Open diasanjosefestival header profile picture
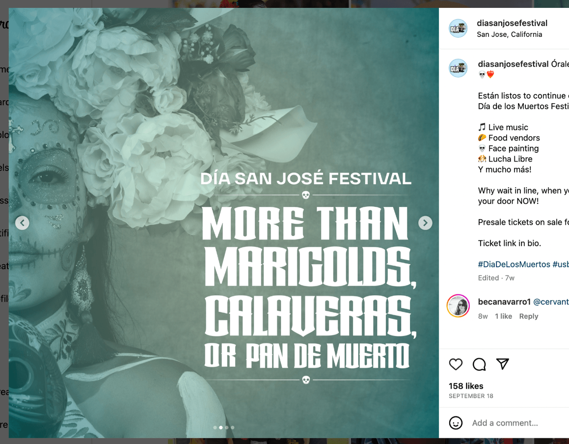This screenshot has width=569, height=444. [458, 28]
